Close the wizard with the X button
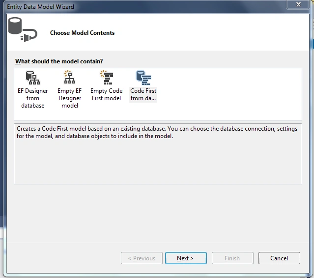The image size is (314, 278). click(298, 4)
